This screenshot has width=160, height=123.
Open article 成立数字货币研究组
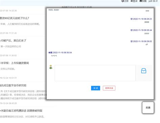(x=13, y=86)
